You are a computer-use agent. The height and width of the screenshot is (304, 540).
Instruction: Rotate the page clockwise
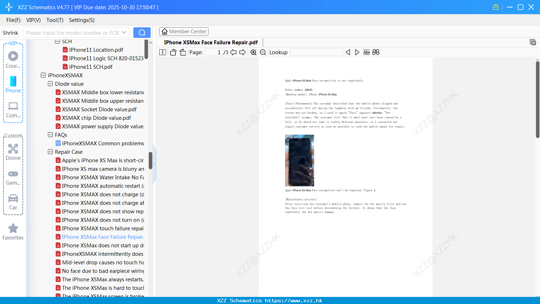tap(183, 52)
